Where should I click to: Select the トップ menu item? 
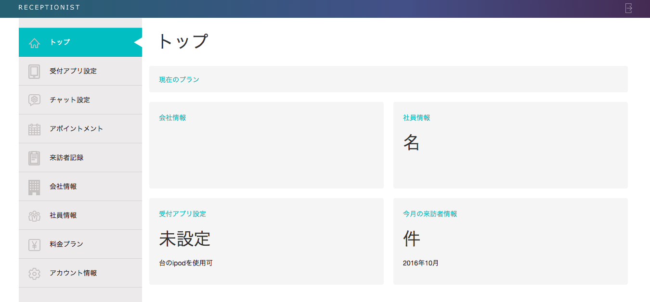60,42
